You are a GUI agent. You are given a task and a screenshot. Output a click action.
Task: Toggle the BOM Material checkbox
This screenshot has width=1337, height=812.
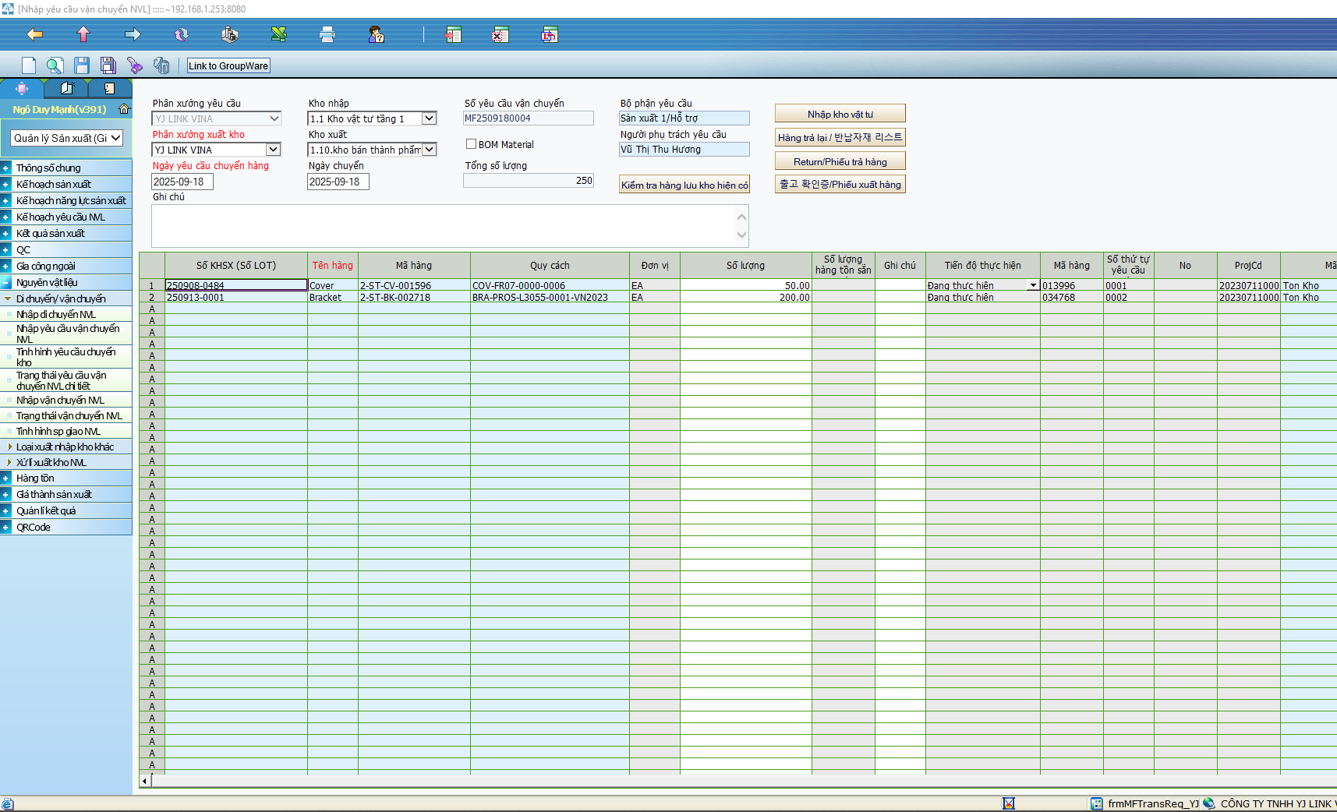pyautogui.click(x=471, y=144)
